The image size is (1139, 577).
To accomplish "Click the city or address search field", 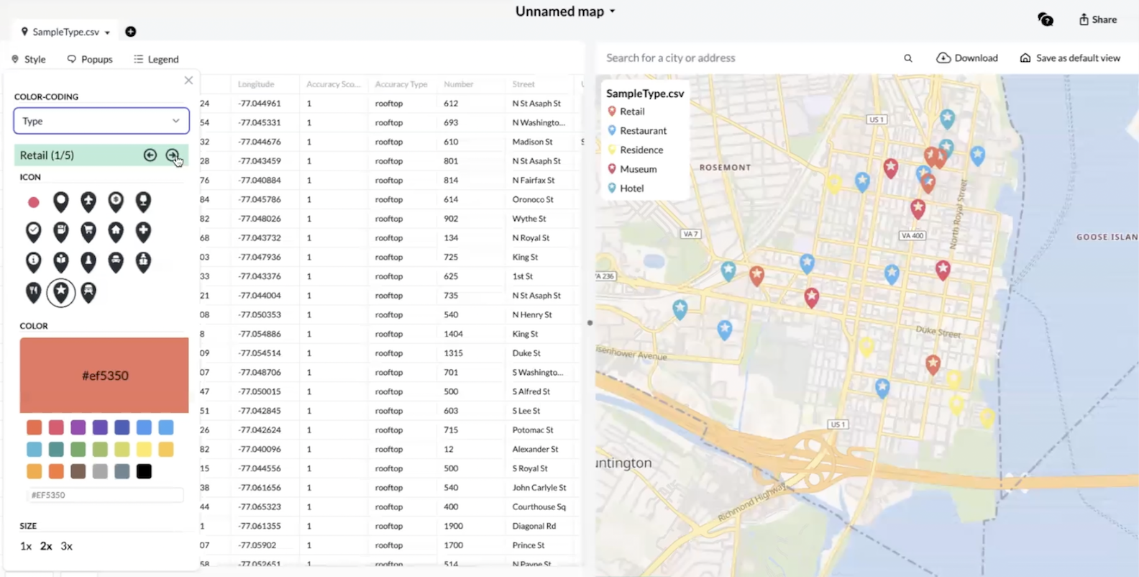I will click(x=748, y=58).
